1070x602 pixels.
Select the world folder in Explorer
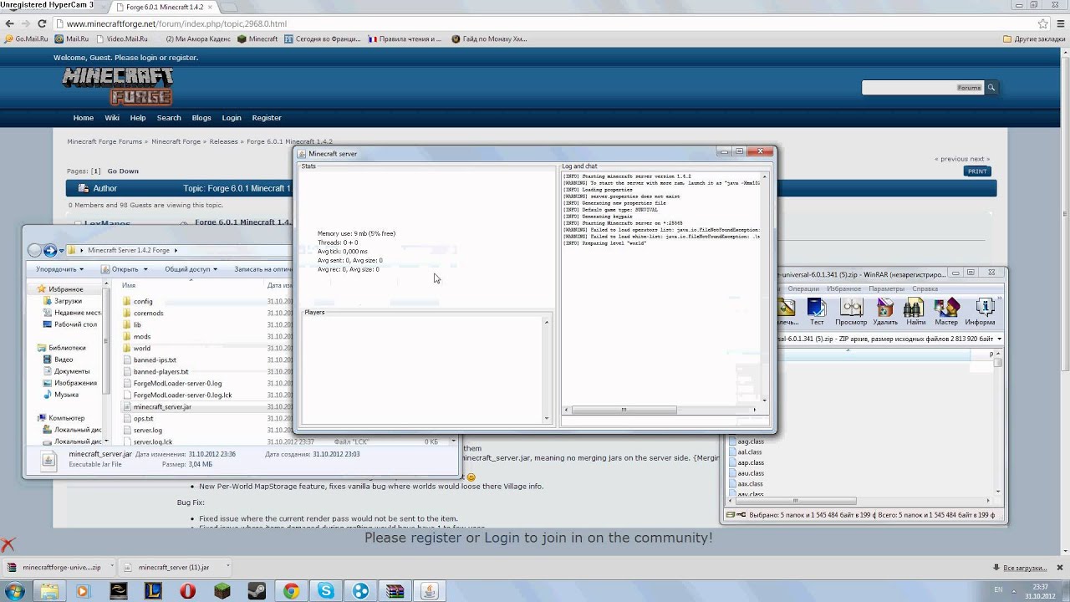[142, 348]
